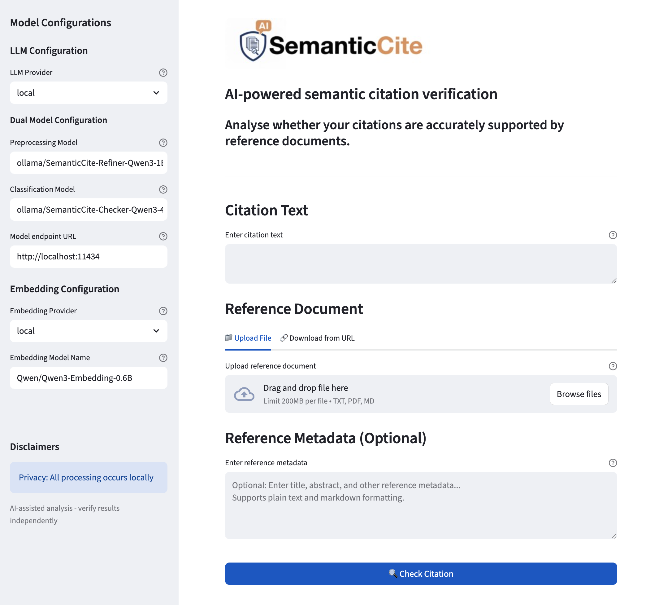This screenshot has height=605, width=663.
Task: Click help icon beside Preprocessing Model
Action: pyautogui.click(x=163, y=143)
